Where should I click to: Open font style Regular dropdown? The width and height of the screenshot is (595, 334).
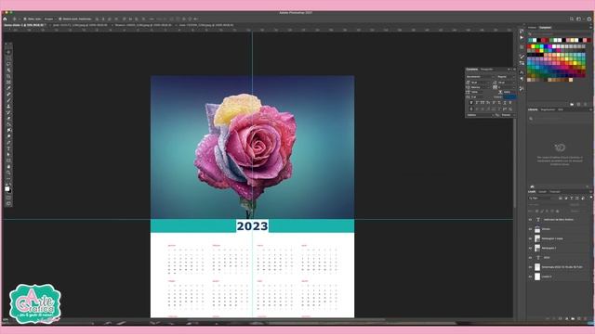coord(506,76)
